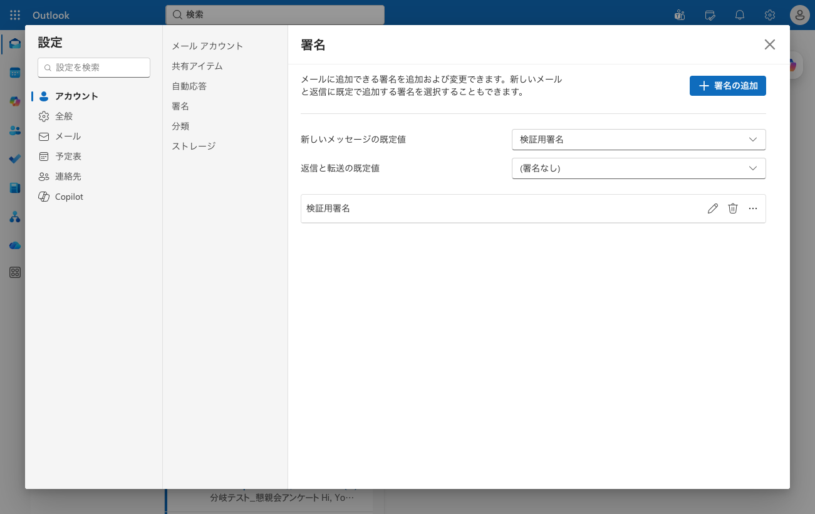This screenshot has height=514, width=815.
Task: Open 共有アイテム subsection
Action: (x=197, y=66)
